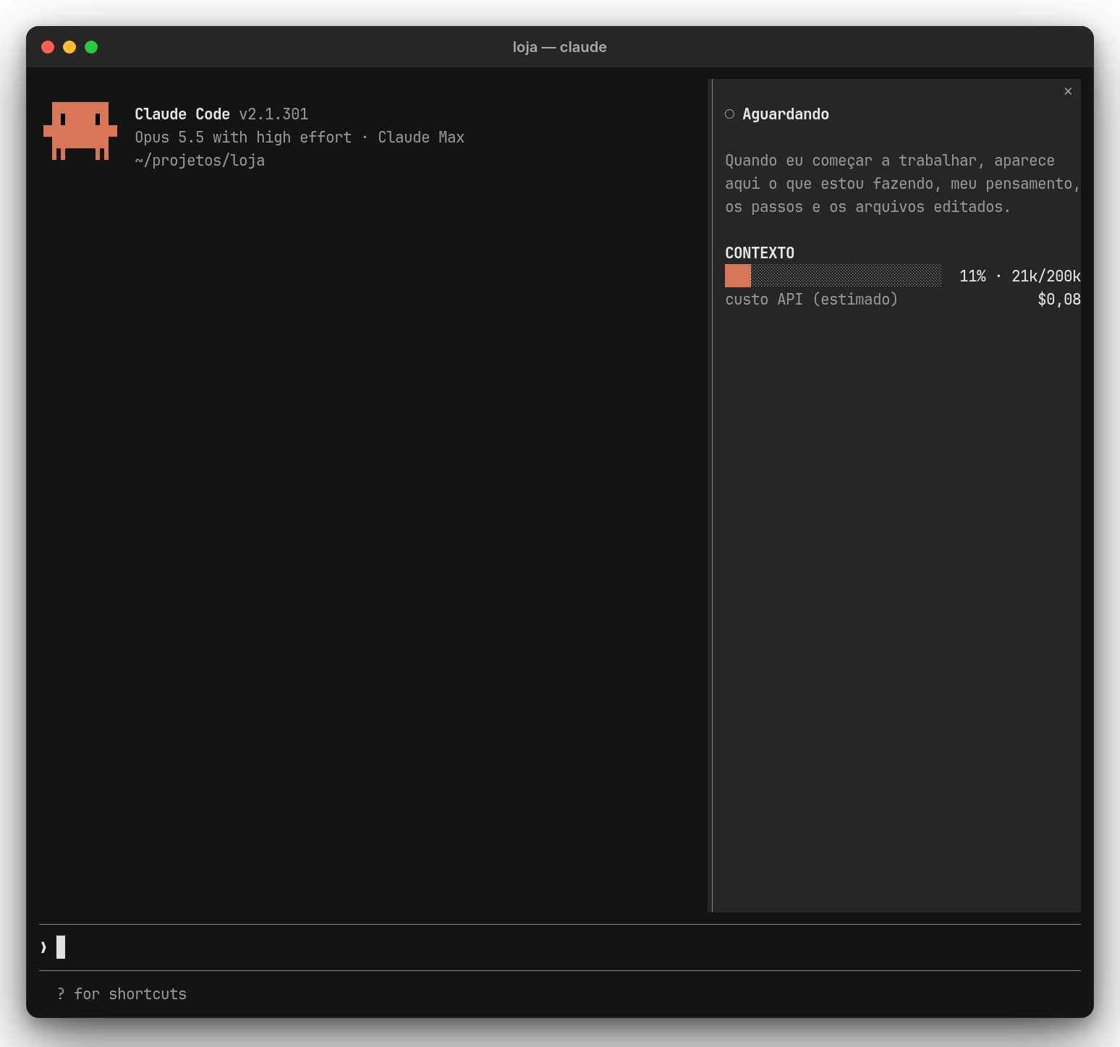Focus the command prompt input field

560,947
